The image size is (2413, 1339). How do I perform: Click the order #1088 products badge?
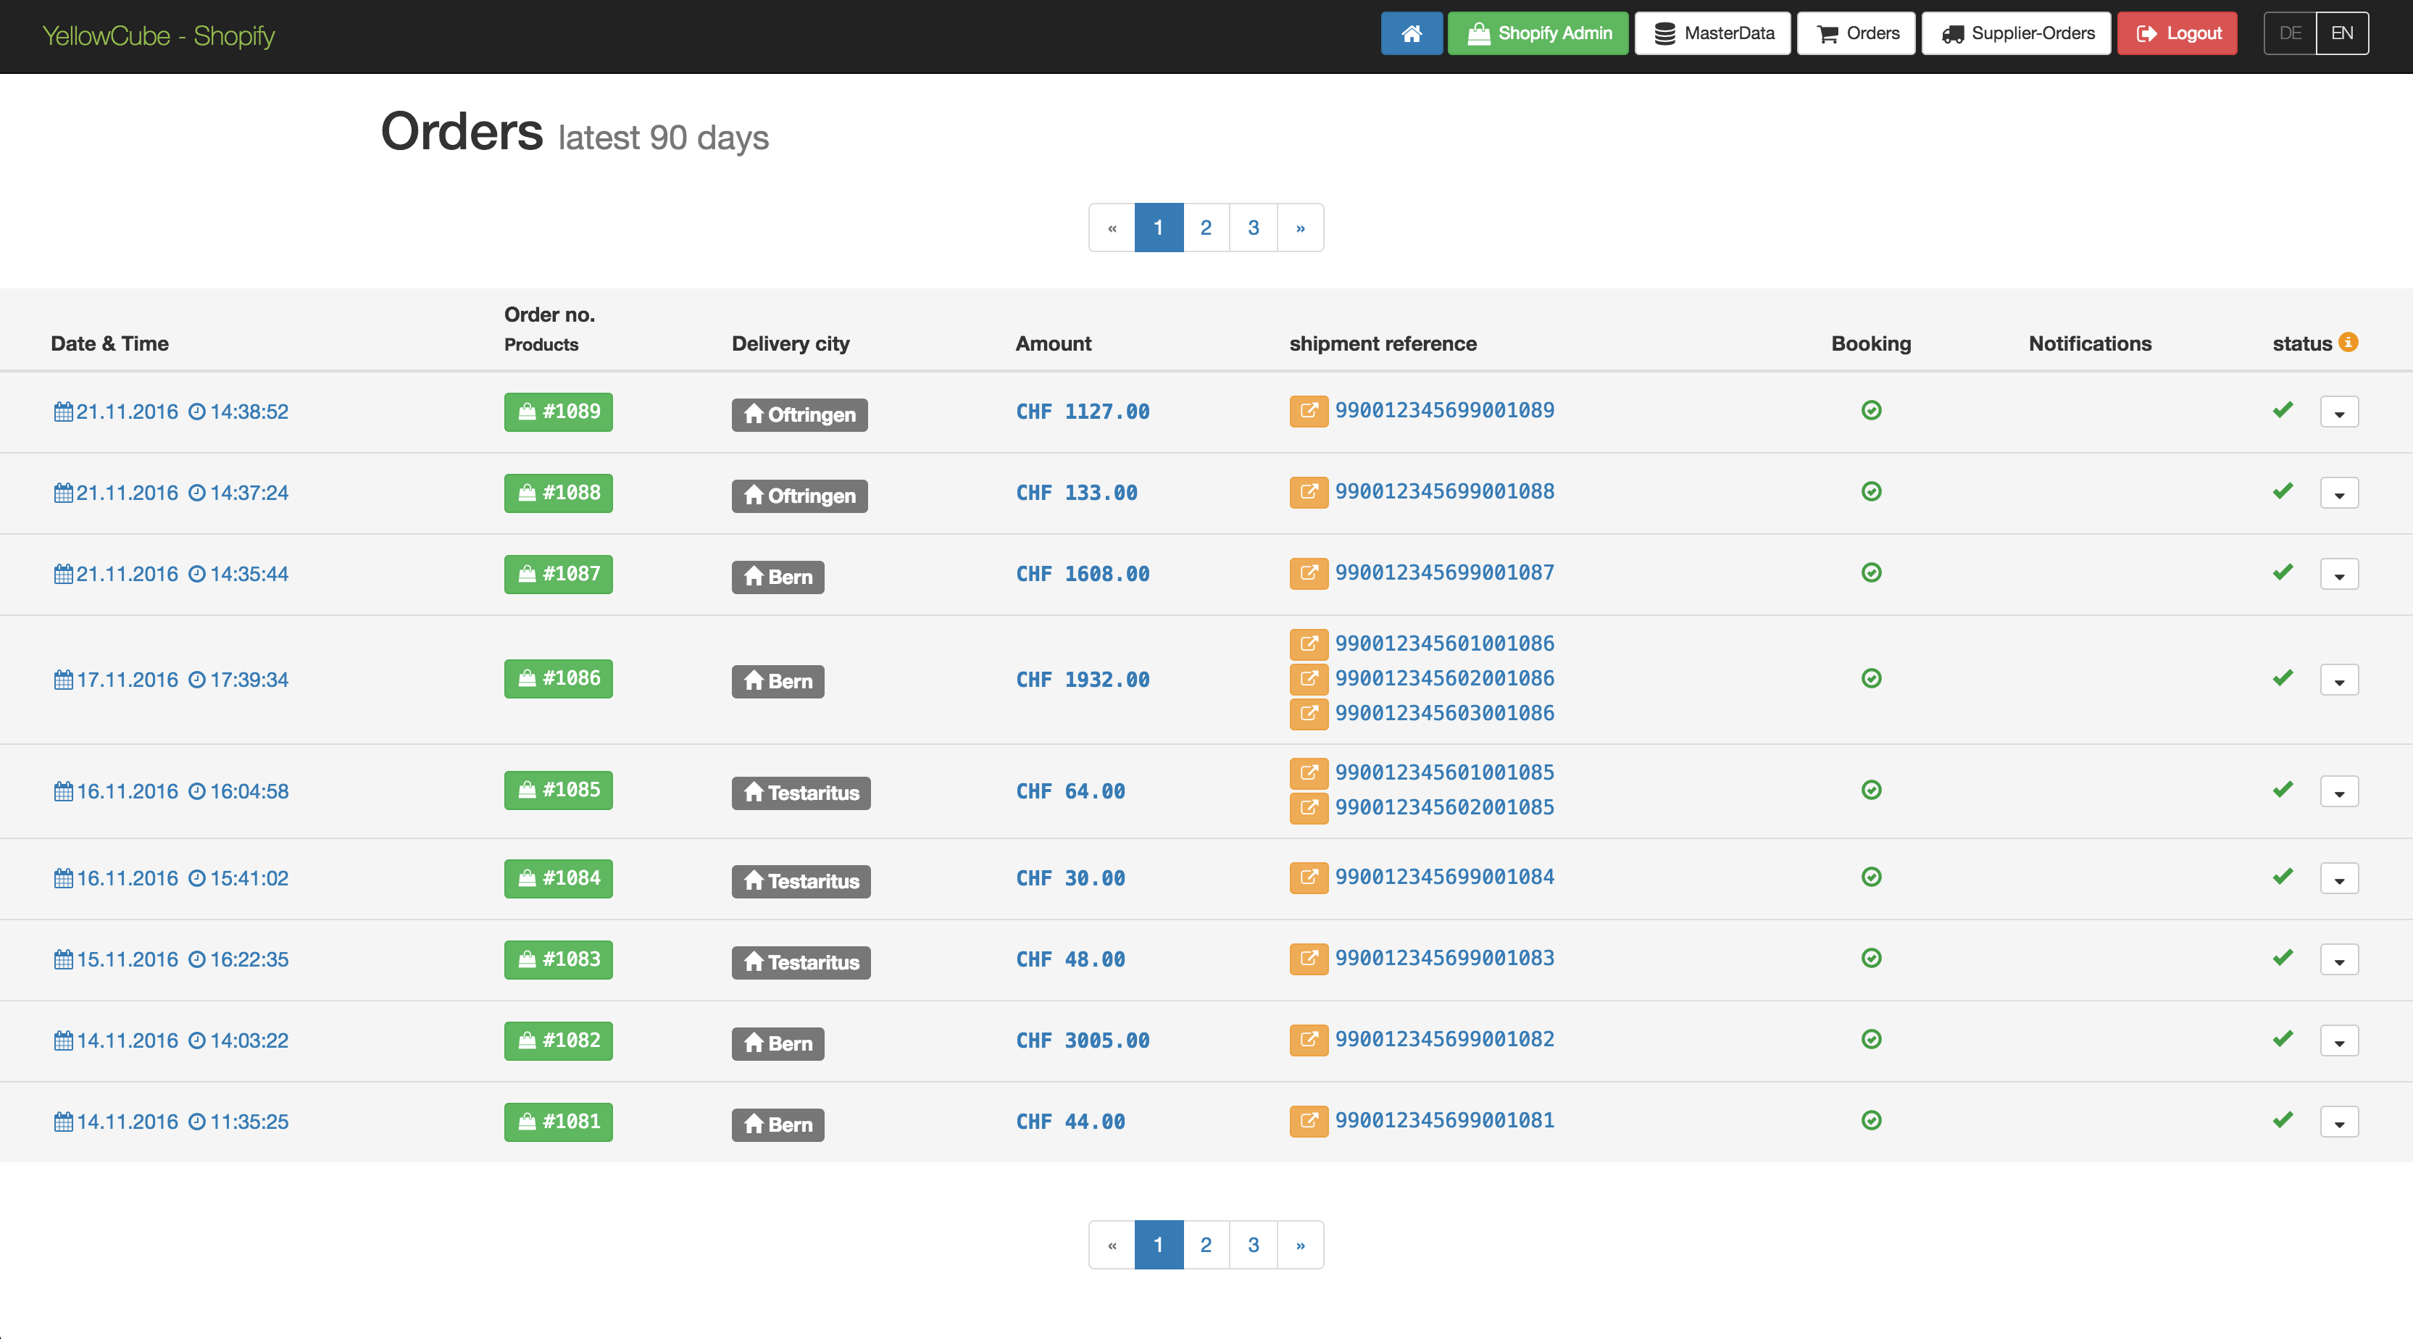(x=557, y=493)
